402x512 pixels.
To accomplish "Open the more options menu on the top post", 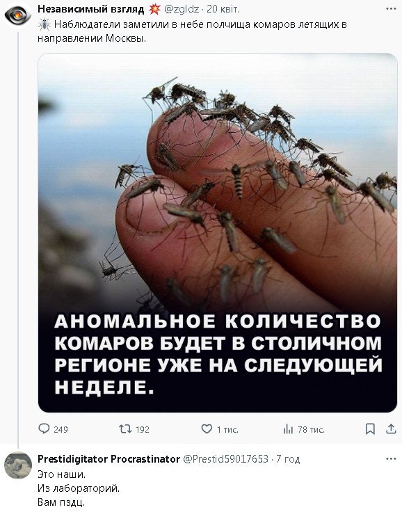I will (391, 9).
